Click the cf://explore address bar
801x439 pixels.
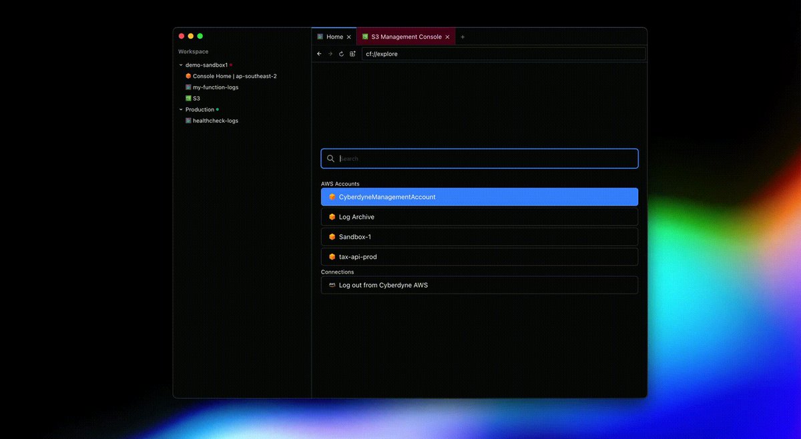pos(503,54)
